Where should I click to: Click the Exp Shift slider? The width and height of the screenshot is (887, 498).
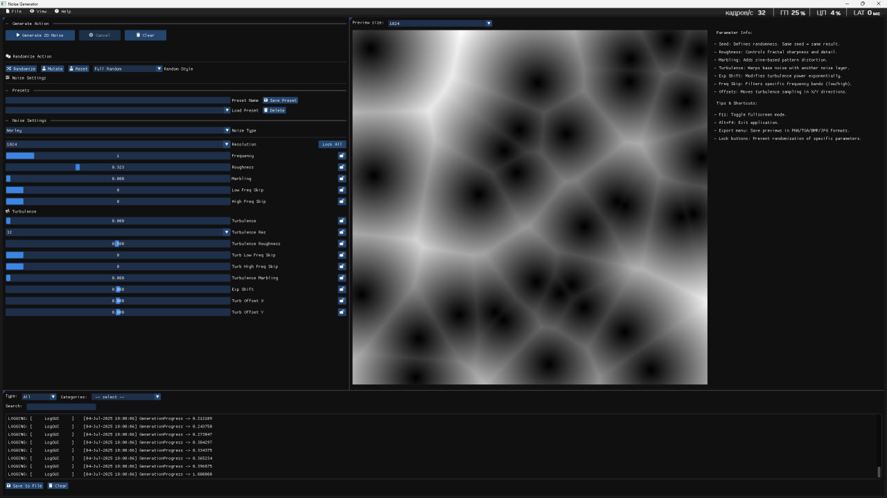point(118,290)
